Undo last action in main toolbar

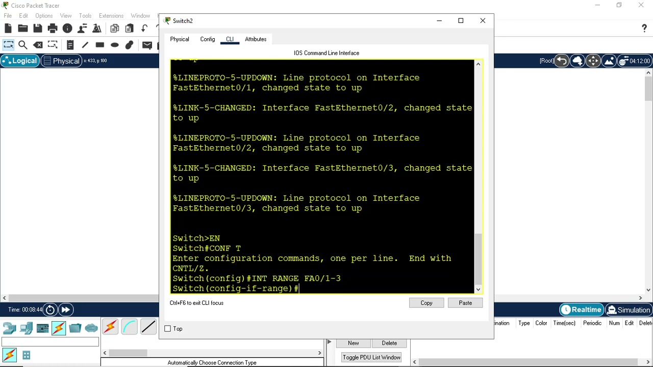click(145, 29)
